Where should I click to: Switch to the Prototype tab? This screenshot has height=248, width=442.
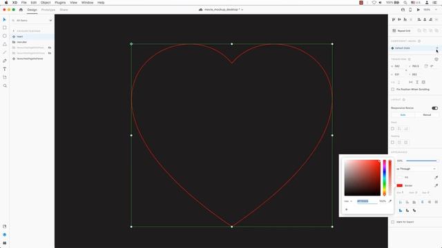pos(48,10)
